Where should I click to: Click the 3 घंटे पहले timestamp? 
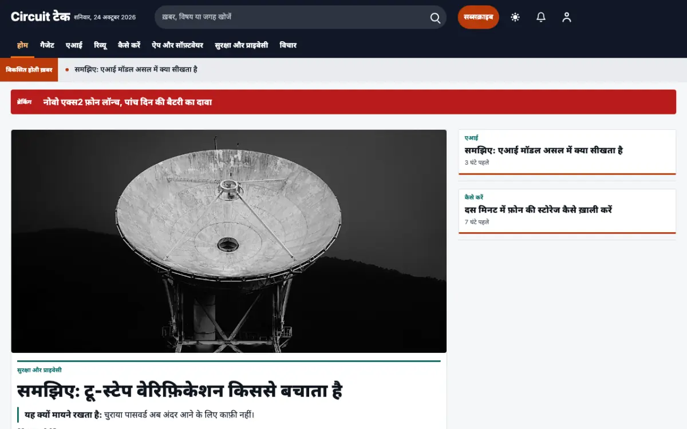pos(477,162)
